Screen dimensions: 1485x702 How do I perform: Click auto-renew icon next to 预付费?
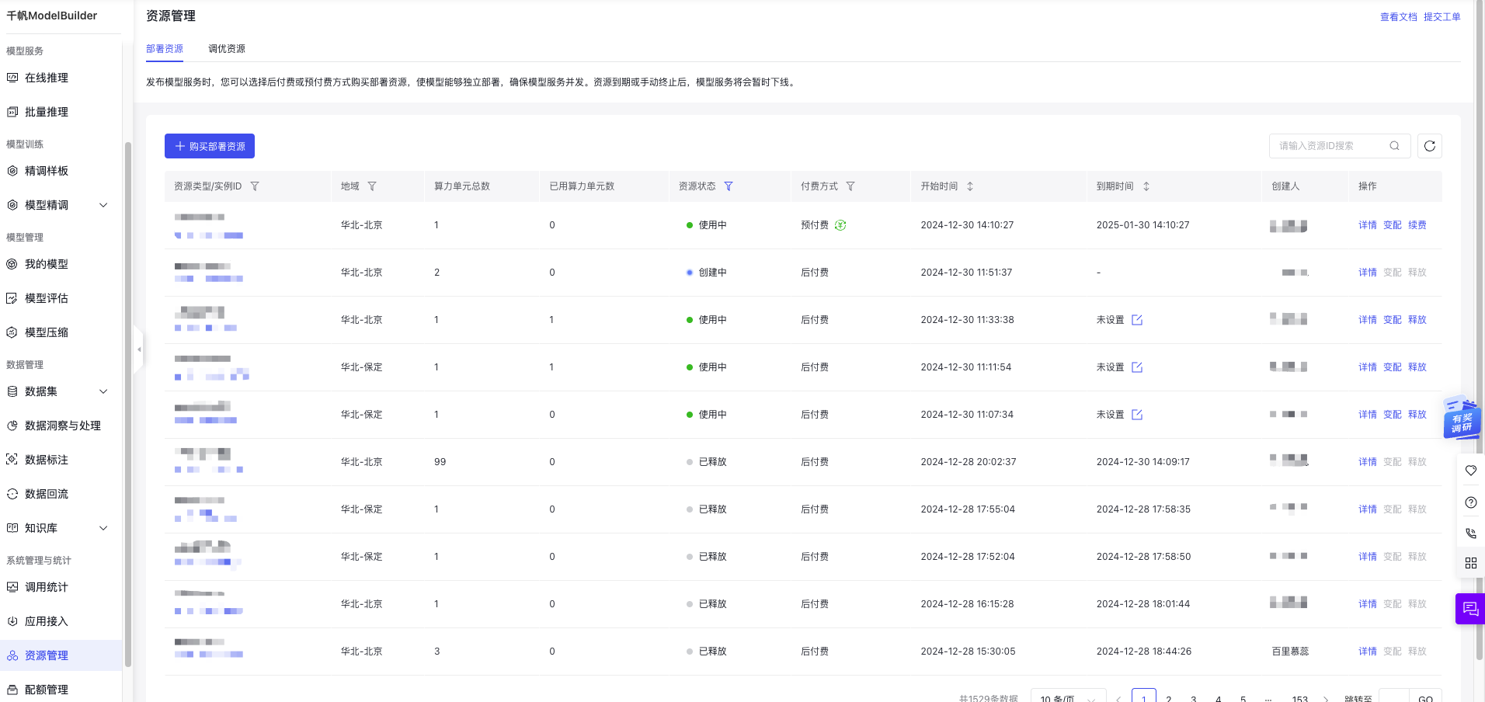(840, 225)
